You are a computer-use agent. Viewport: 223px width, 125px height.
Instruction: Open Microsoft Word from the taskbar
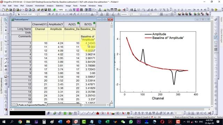point(60,122)
